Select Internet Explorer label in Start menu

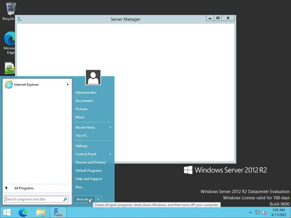pyautogui.click(x=26, y=85)
